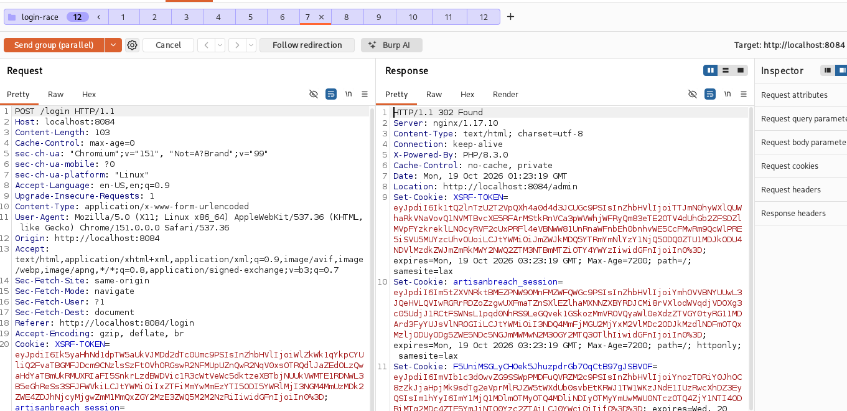Image resolution: width=847 pixels, height=411 pixels.
Task: Open Repeater tab 10
Action: pos(413,17)
